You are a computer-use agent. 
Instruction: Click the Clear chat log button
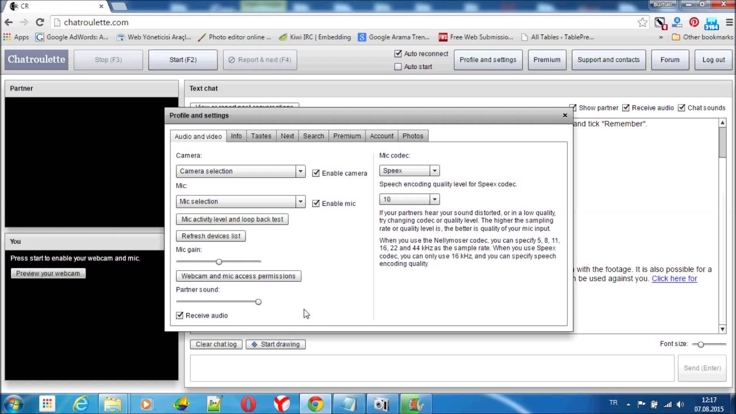[x=216, y=344]
